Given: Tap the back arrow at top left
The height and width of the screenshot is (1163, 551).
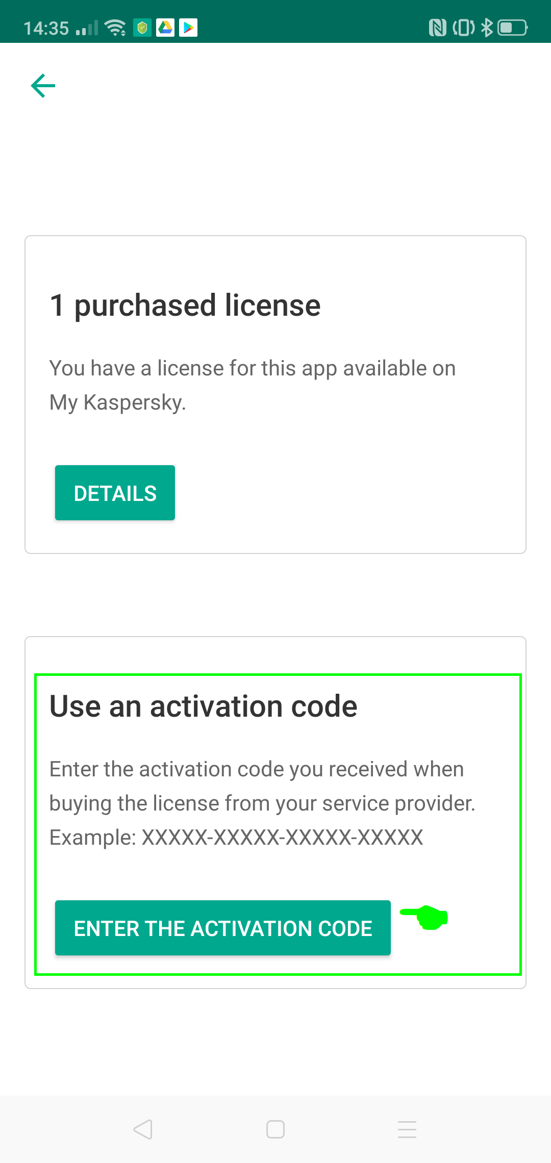Looking at the screenshot, I should 43,86.
